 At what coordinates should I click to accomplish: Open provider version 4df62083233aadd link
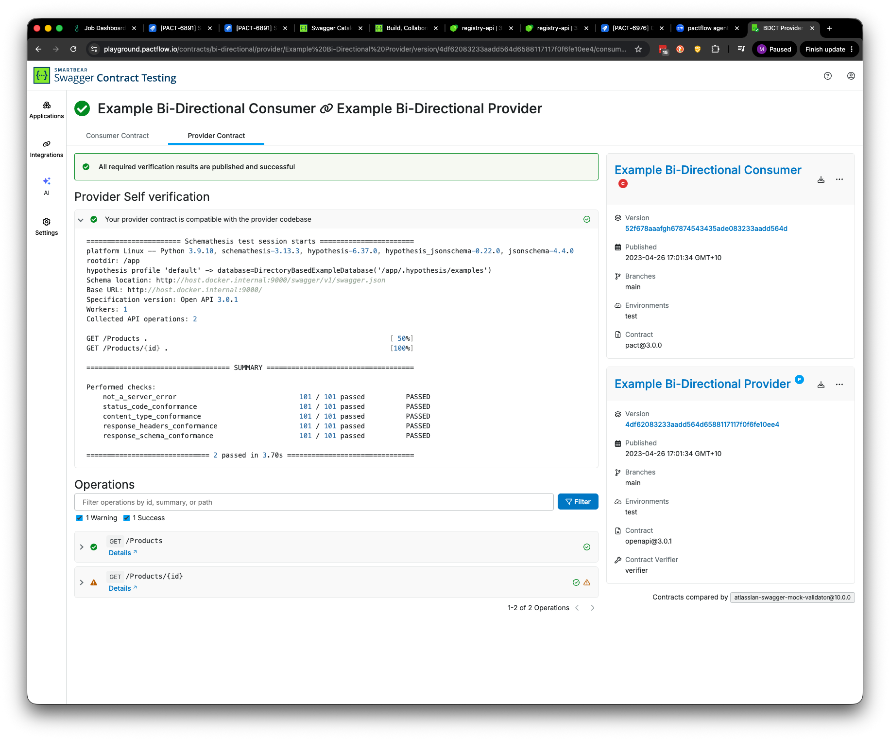point(702,424)
